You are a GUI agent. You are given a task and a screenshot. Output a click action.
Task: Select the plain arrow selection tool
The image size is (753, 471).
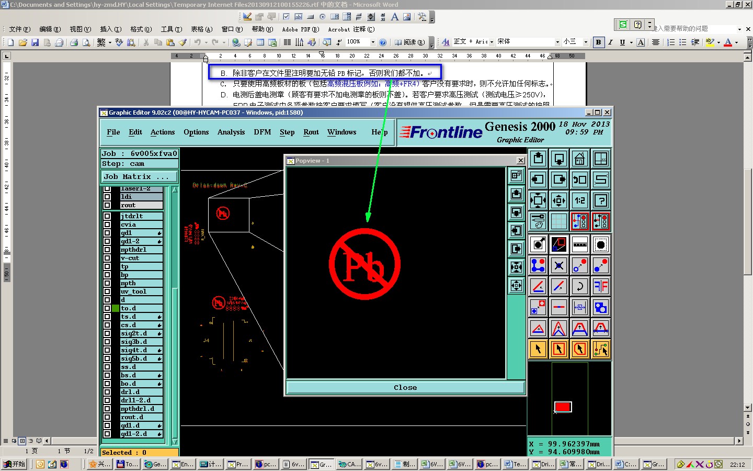click(x=538, y=349)
